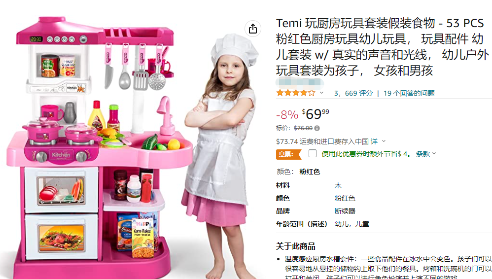Click the Temi product title text
This screenshot has width=492, height=279.
pos(383,46)
